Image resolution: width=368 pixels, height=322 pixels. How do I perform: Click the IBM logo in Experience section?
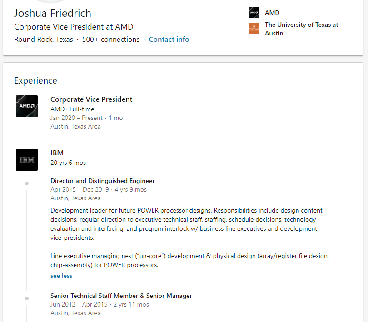point(27,160)
